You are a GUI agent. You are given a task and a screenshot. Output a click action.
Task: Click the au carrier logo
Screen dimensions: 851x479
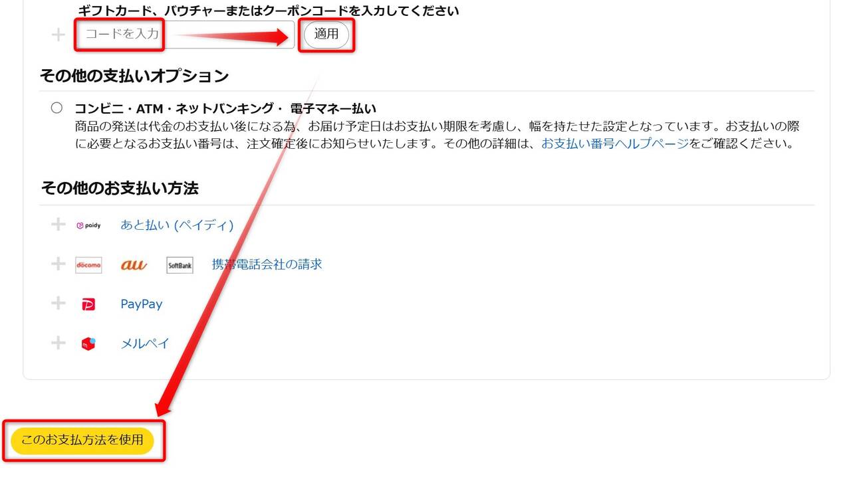(134, 265)
